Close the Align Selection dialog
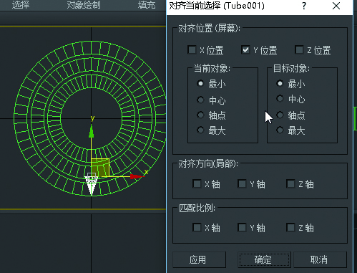This screenshot has width=357, height=273. click(336, 6)
